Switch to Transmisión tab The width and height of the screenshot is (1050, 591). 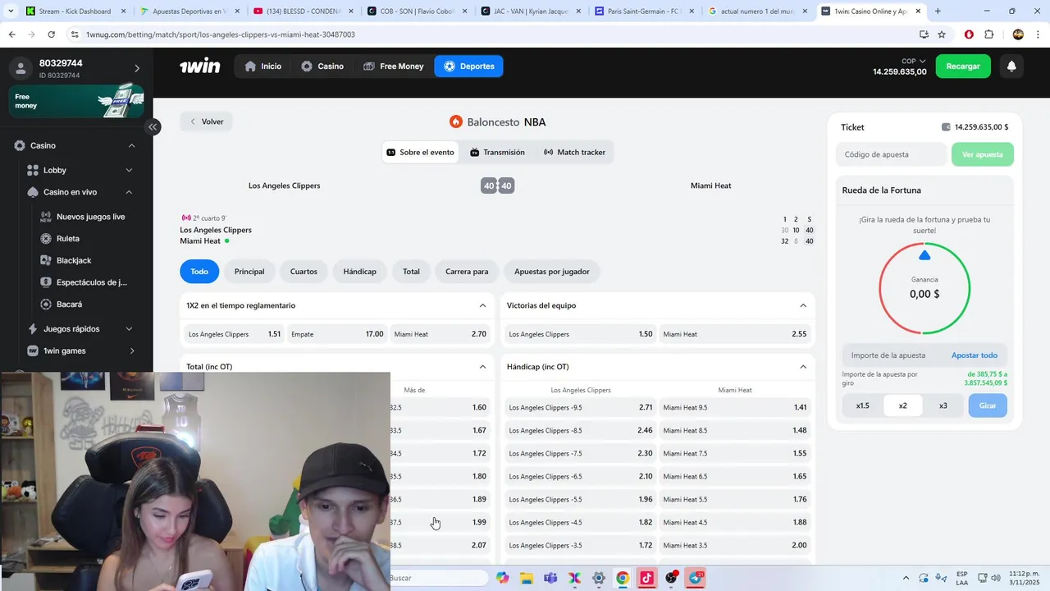(497, 153)
